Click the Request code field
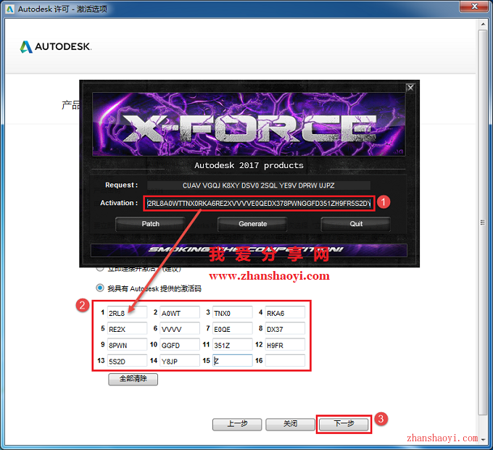 coord(258,186)
